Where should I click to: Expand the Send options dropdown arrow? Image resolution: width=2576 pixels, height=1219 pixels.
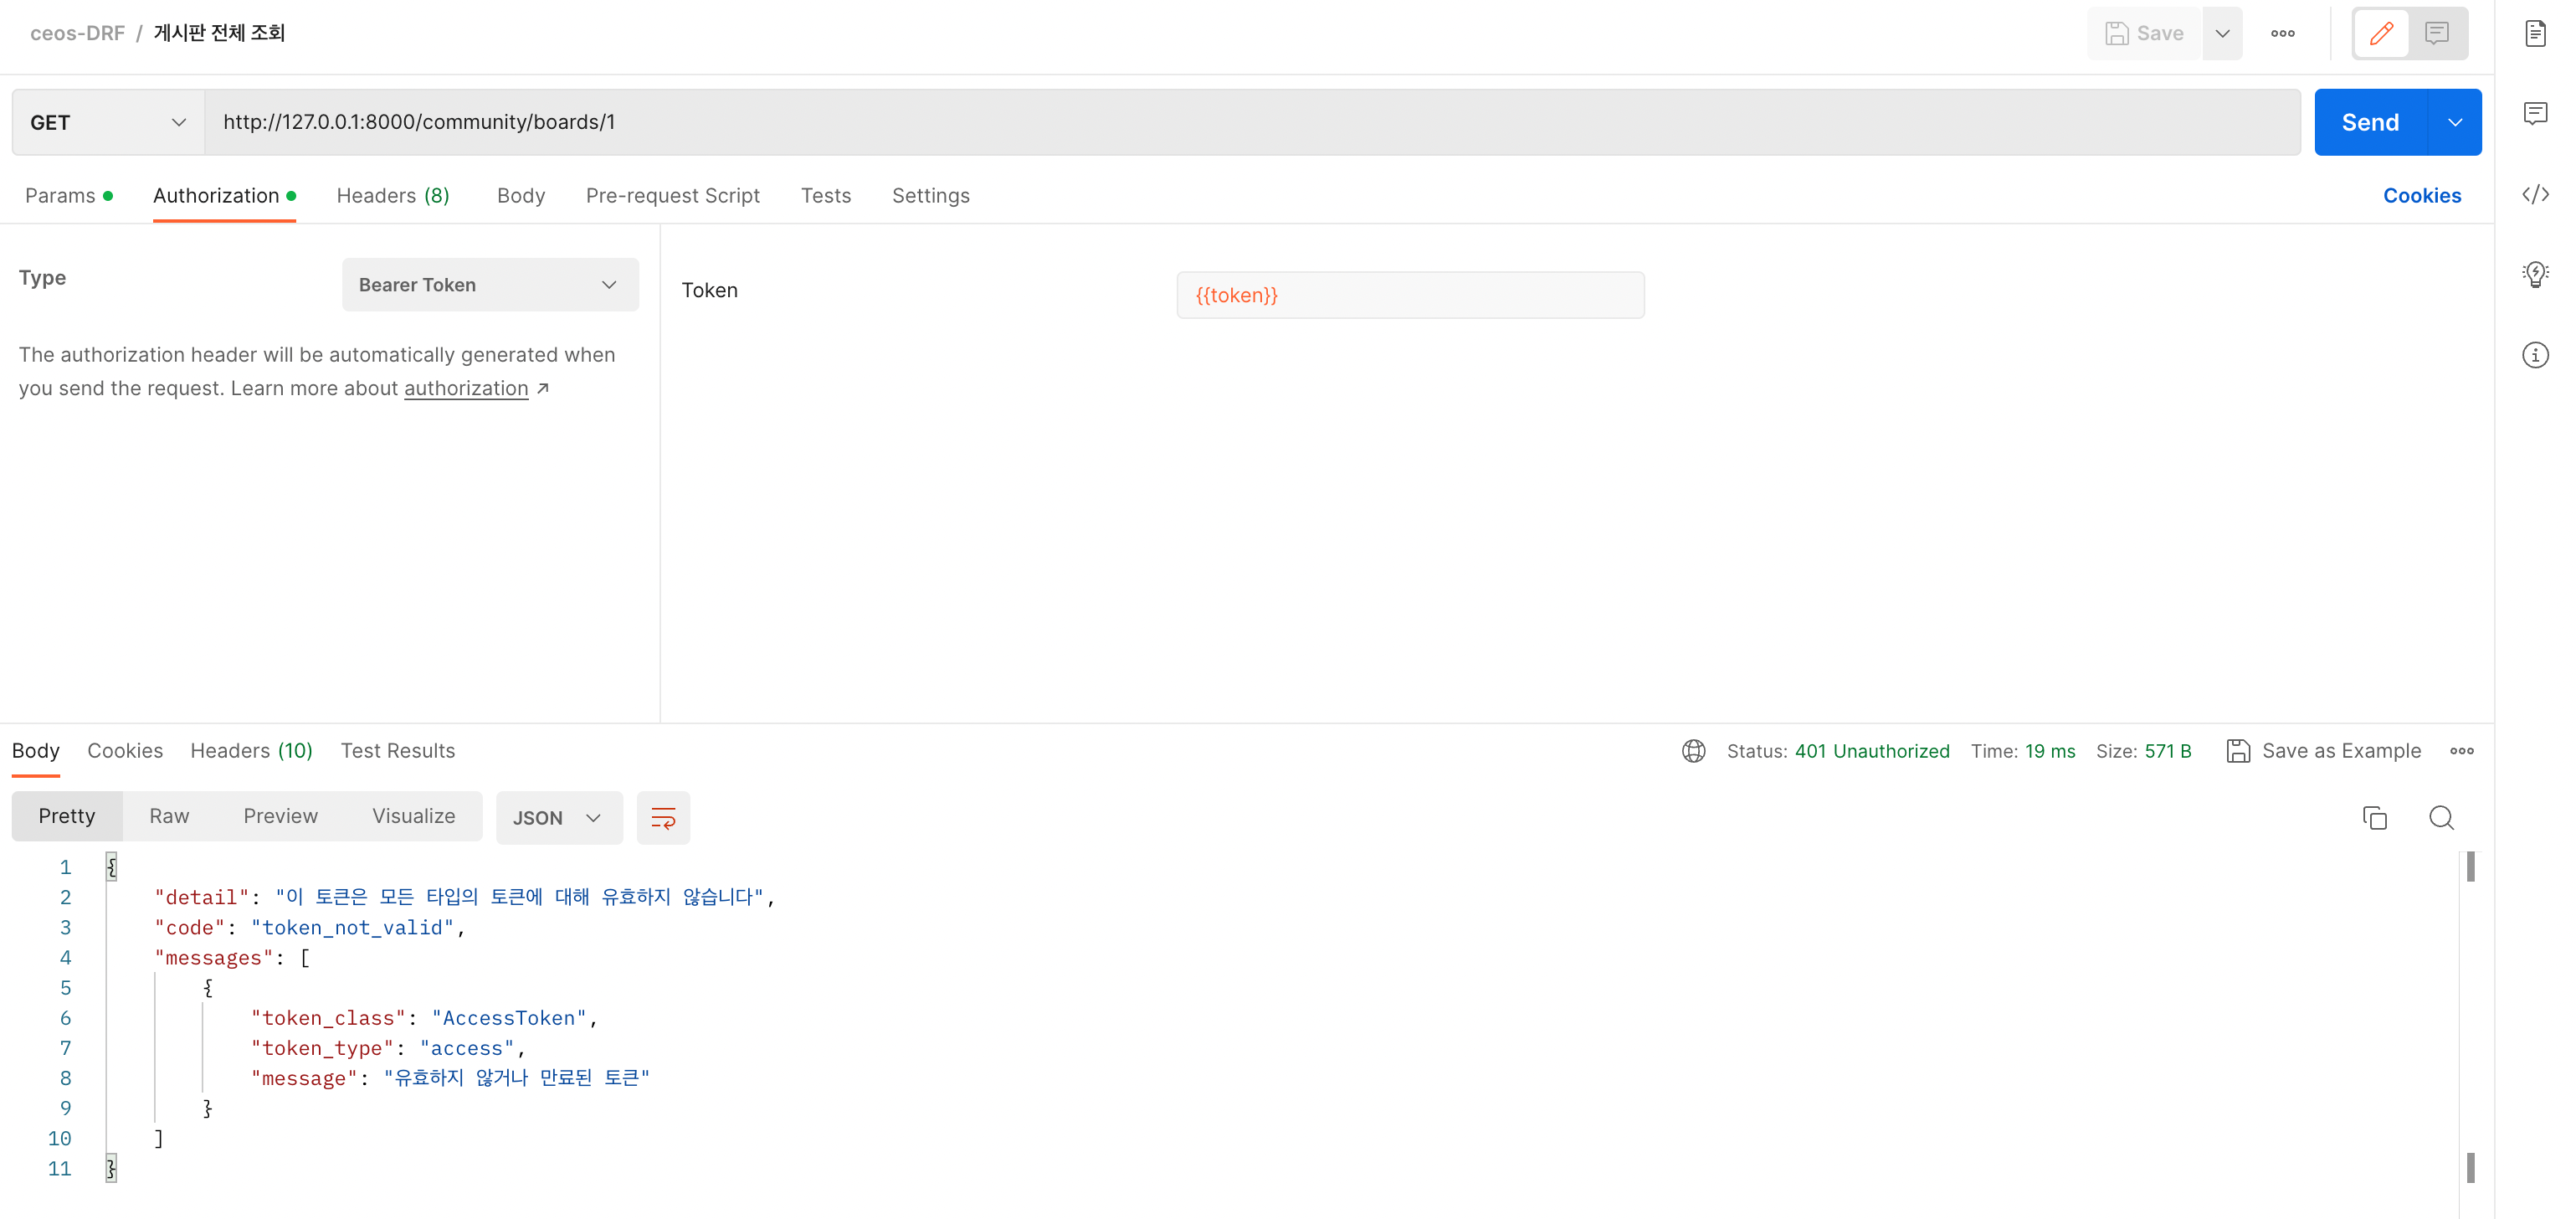coord(2455,122)
